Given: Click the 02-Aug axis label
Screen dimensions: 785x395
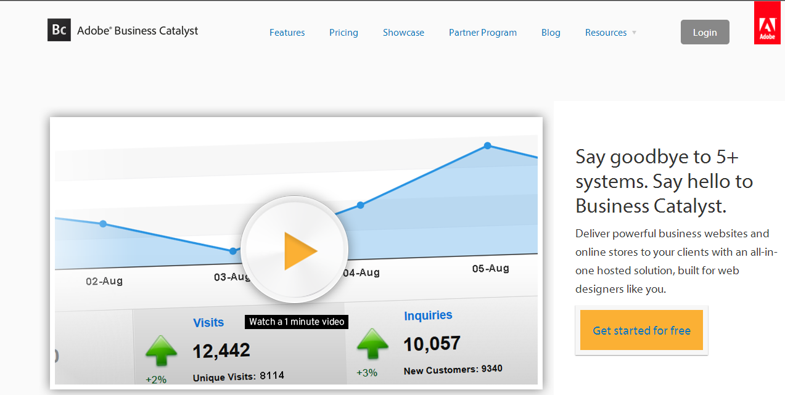Looking at the screenshot, I should (x=104, y=281).
